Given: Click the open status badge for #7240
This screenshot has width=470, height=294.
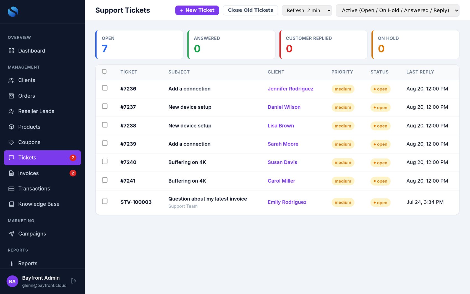Looking at the screenshot, I should point(380,163).
